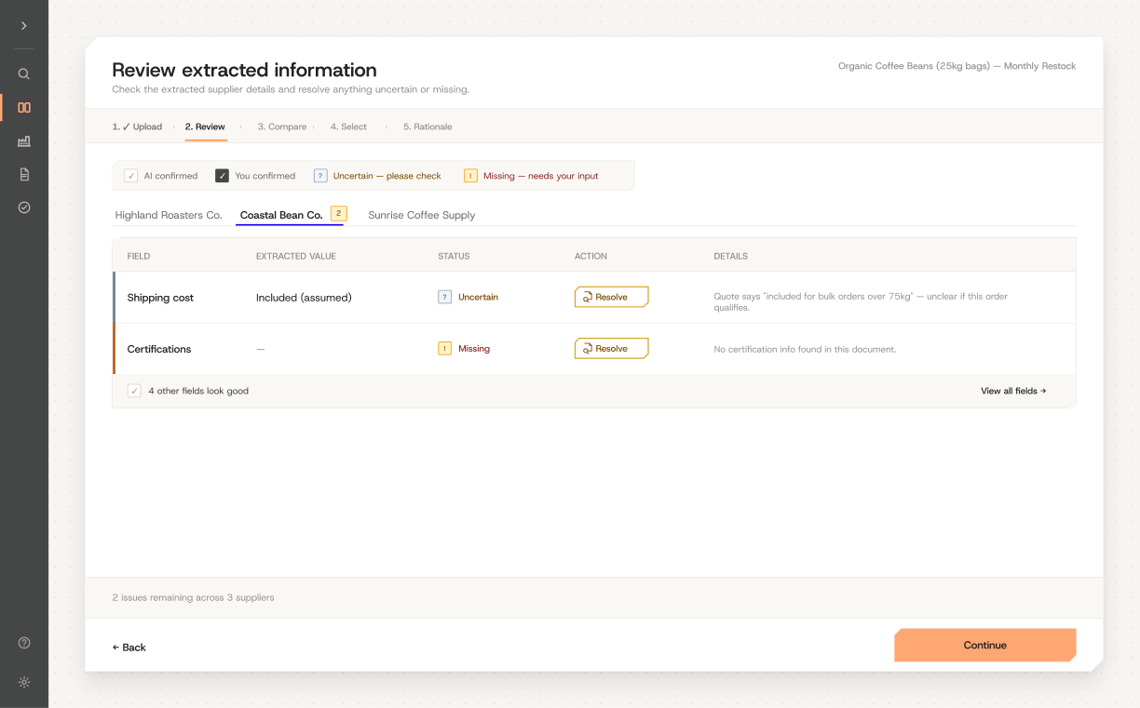Go back with the Back button
1140x708 pixels.
129,648
